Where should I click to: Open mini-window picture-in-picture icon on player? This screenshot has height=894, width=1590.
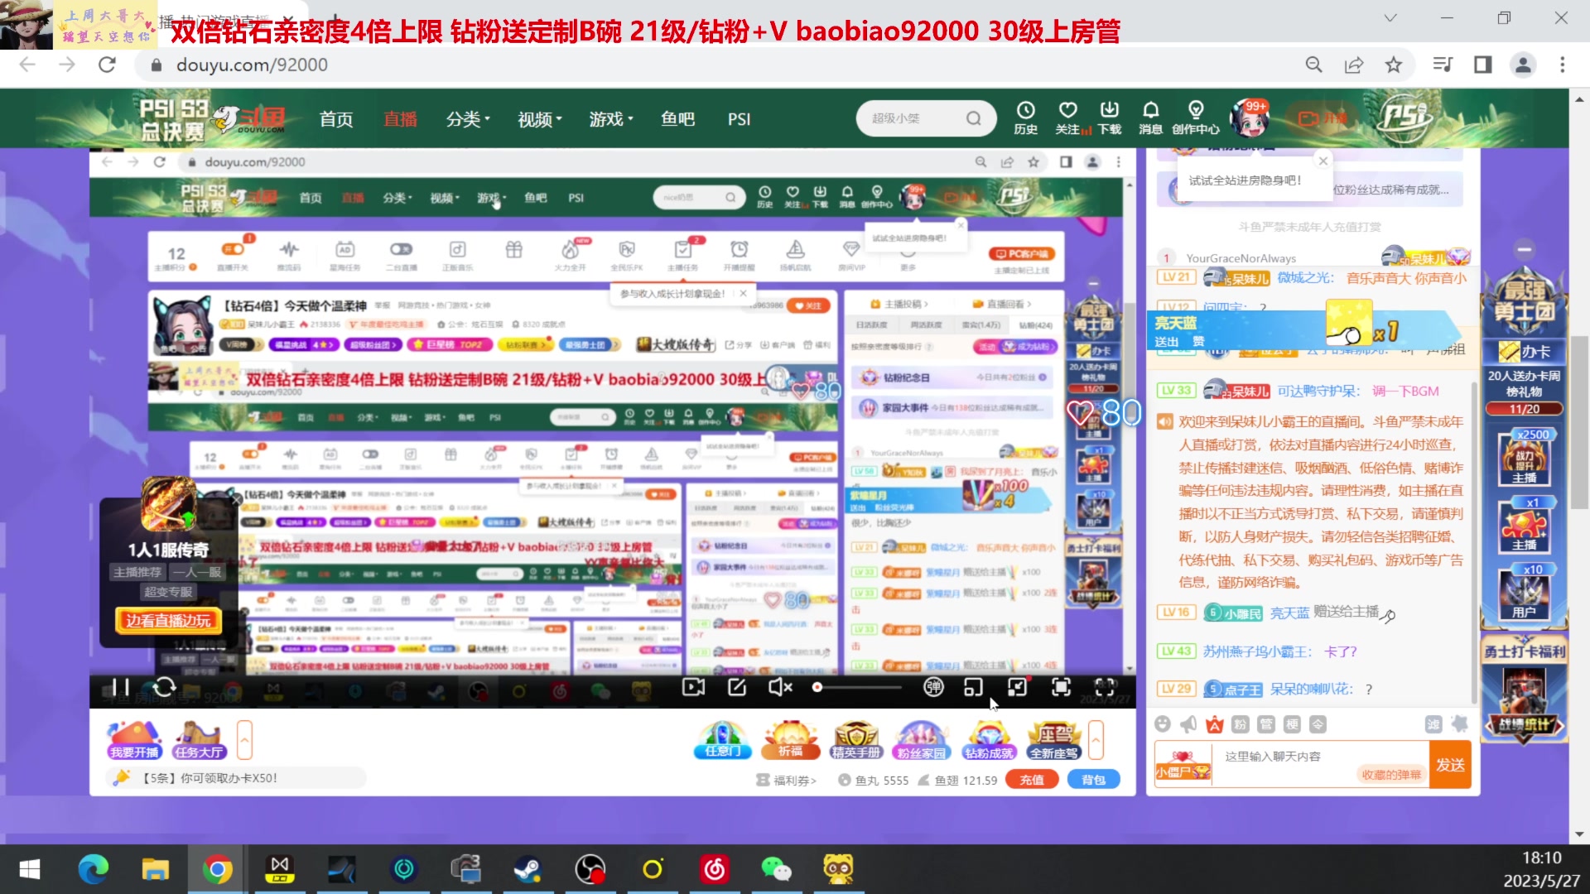tap(973, 687)
